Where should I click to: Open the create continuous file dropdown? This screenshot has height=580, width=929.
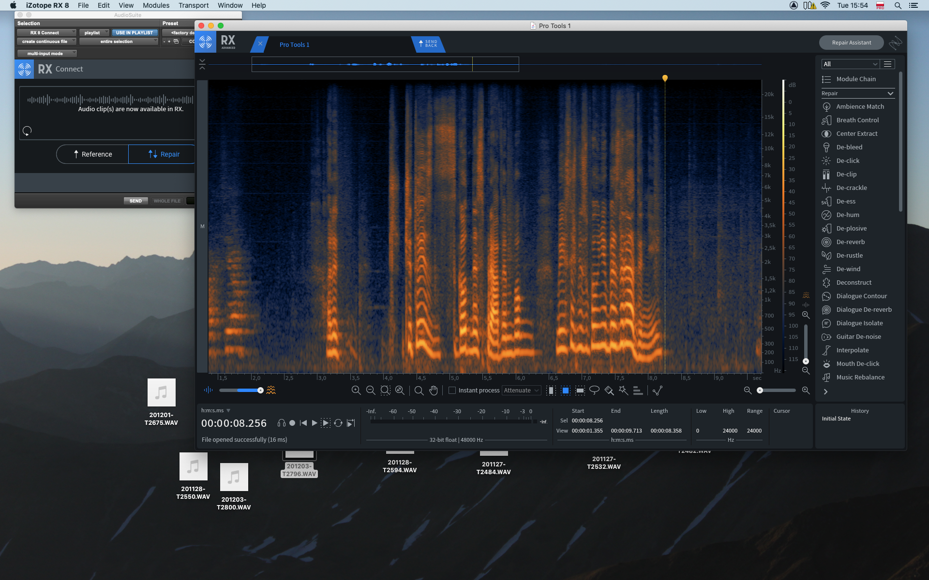click(x=46, y=42)
